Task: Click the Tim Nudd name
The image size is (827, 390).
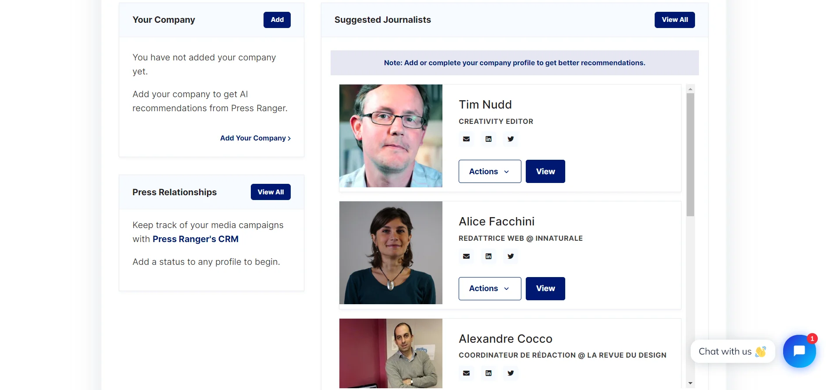Action: coord(485,105)
